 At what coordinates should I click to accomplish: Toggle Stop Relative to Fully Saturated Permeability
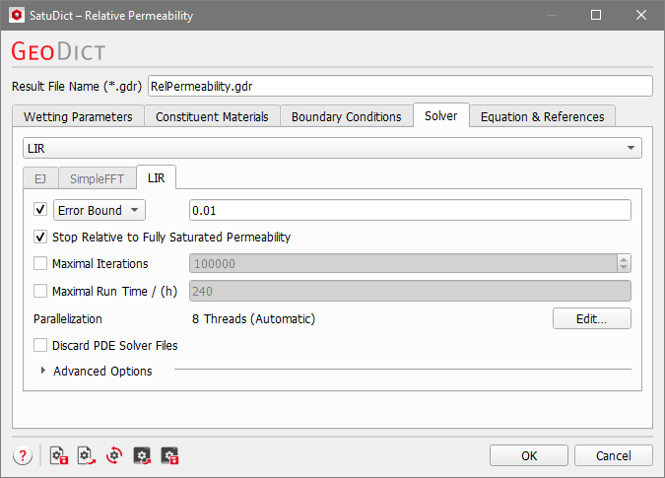tap(40, 237)
